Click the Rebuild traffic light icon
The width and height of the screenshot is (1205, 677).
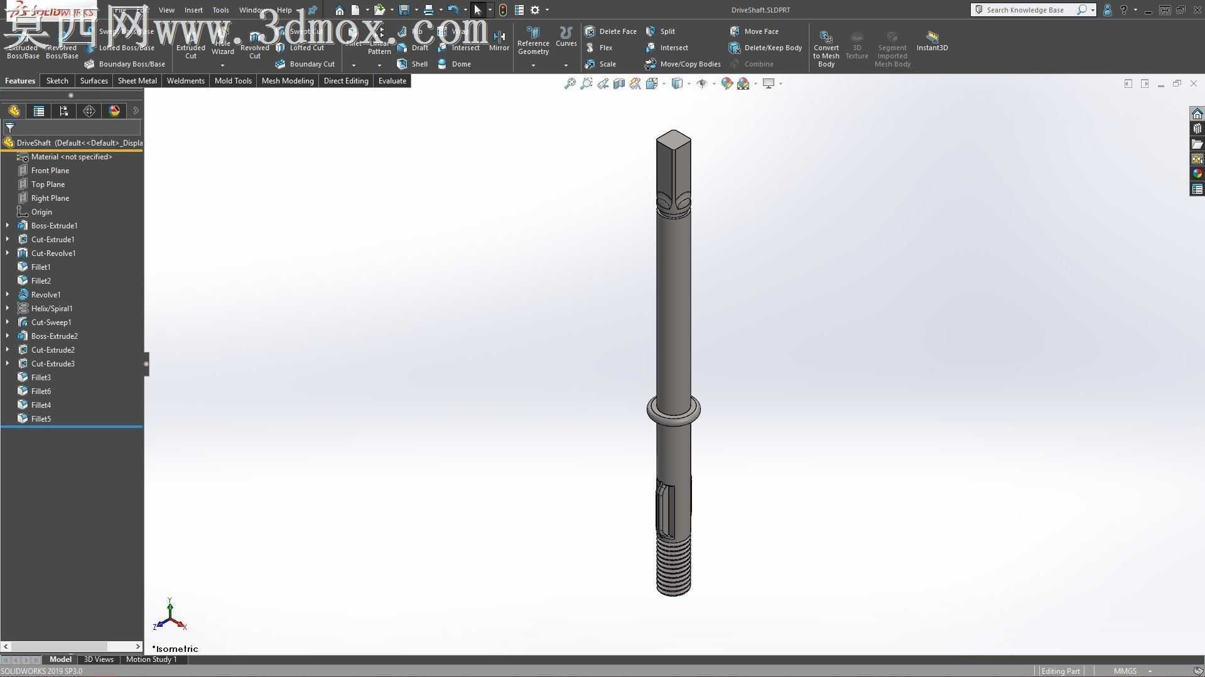(x=503, y=10)
